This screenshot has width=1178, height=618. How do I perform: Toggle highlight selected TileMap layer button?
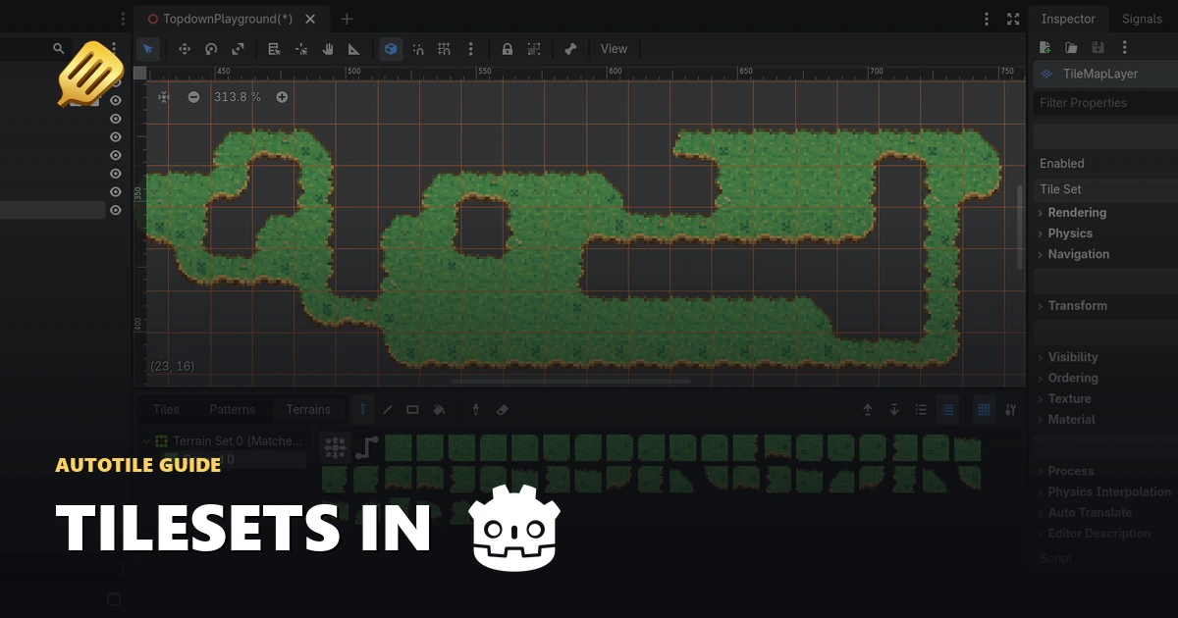pyautogui.click(x=947, y=410)
